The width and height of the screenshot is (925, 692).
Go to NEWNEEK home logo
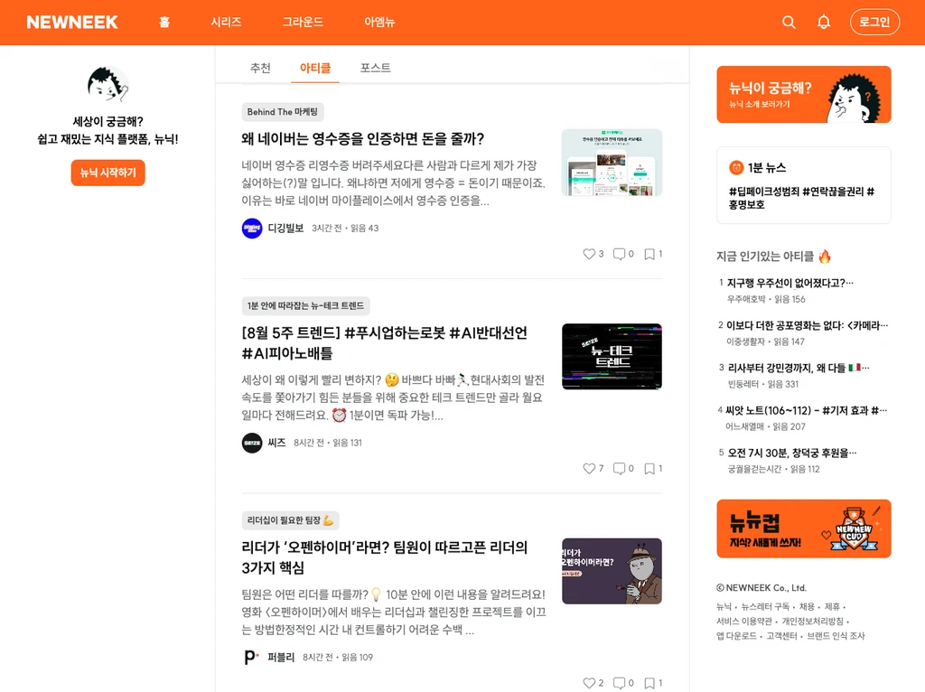pyautogui.click(x=72, y=23)
